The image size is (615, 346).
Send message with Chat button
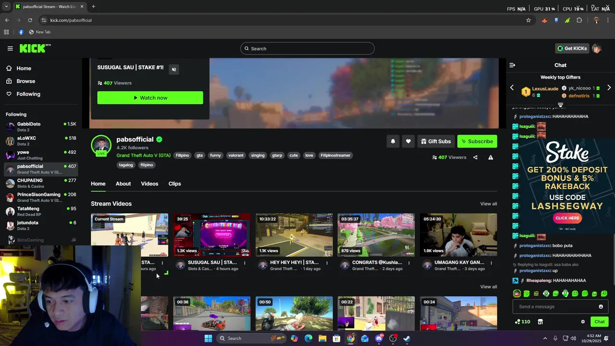click(x=599, y=321)
